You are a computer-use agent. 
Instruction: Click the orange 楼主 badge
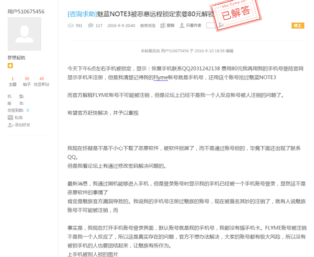click(298, 26)
